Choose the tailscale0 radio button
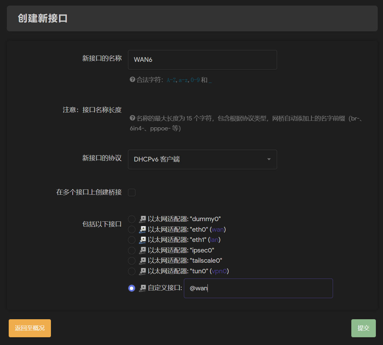Screen dimensions: 383x345 [132, 261]
